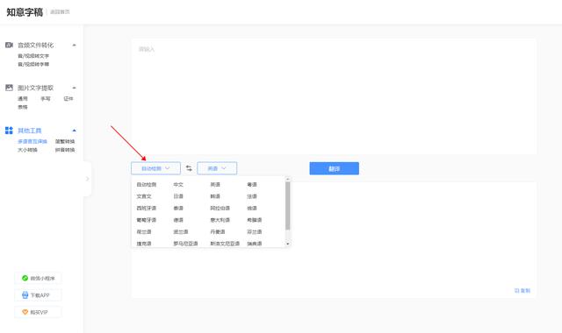Image resolution: width=562 pixels, height=333 pixels.
Task: Select 中文 in the language list
Action: coord(178,185)
